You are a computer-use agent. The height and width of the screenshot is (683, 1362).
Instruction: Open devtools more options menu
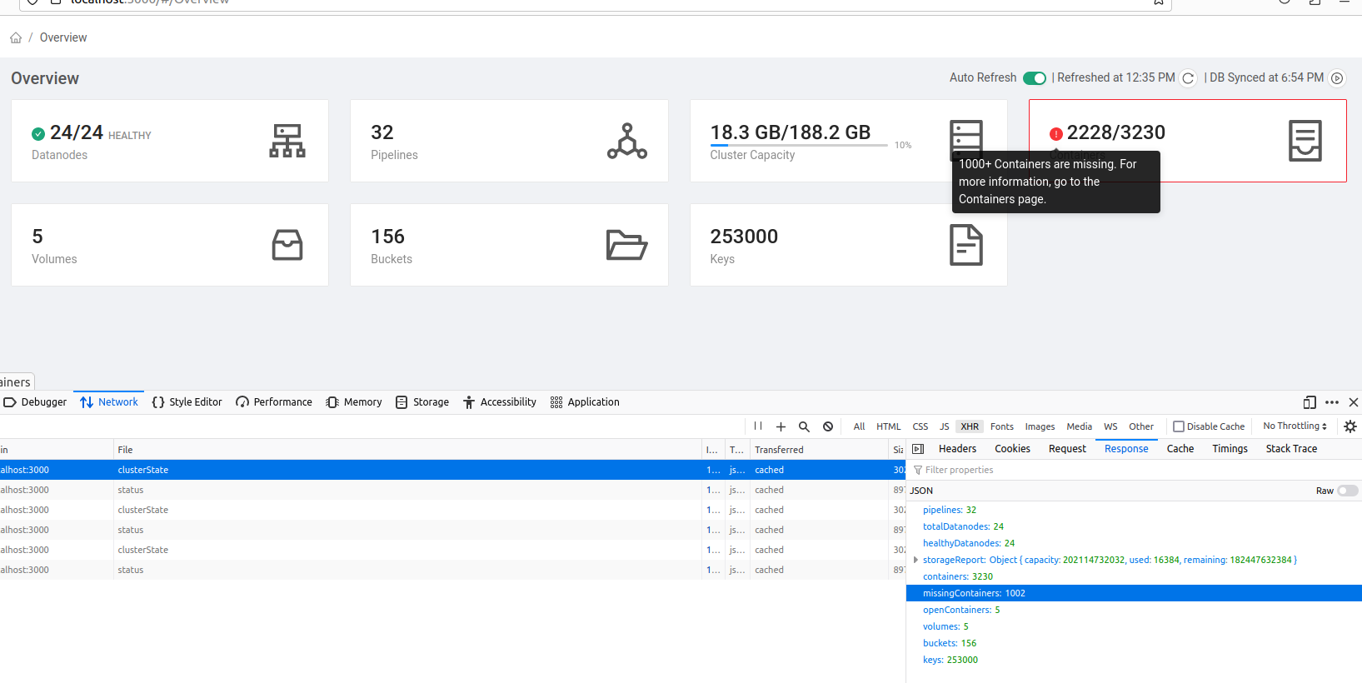[x=1332, y=402]
